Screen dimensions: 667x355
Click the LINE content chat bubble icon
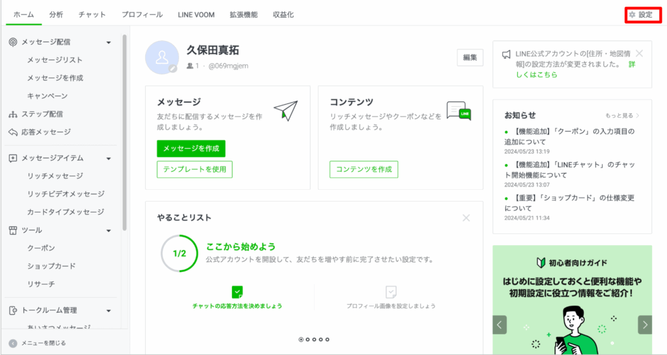click(x=459, y=111)
